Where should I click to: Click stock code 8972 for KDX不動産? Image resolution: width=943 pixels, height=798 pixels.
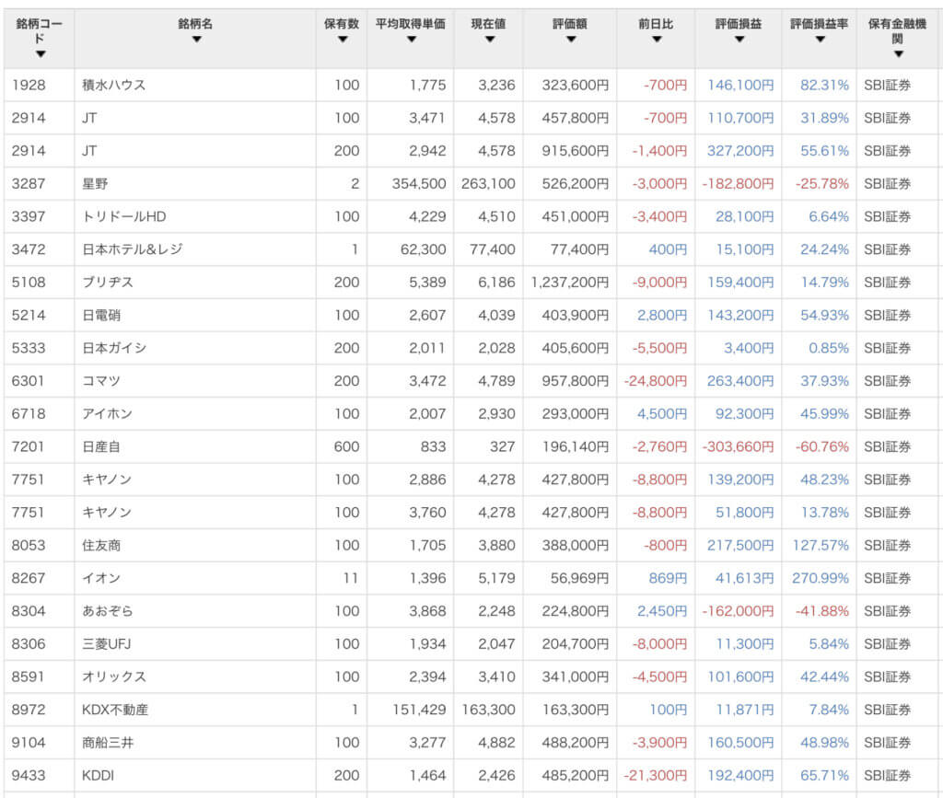click(29, 710)
